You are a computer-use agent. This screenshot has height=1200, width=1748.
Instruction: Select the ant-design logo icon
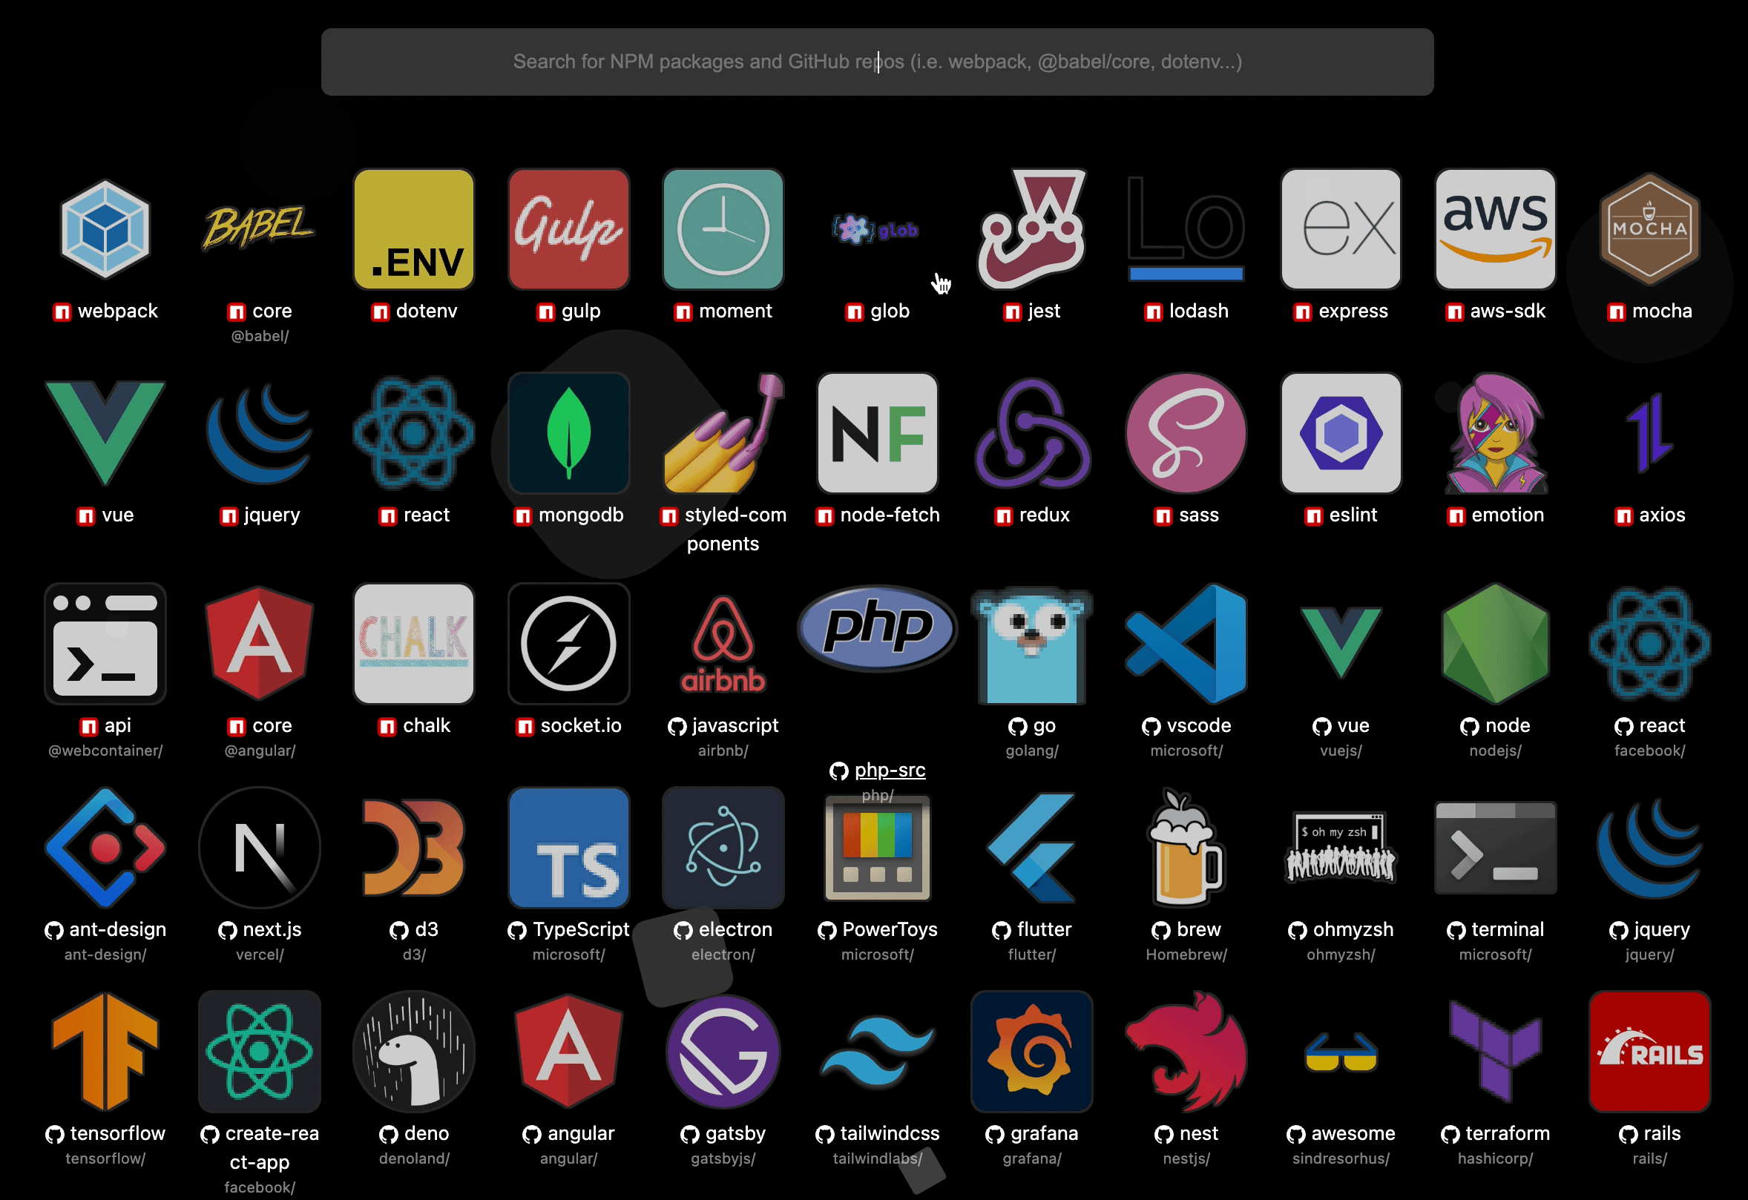pos(105,848)
